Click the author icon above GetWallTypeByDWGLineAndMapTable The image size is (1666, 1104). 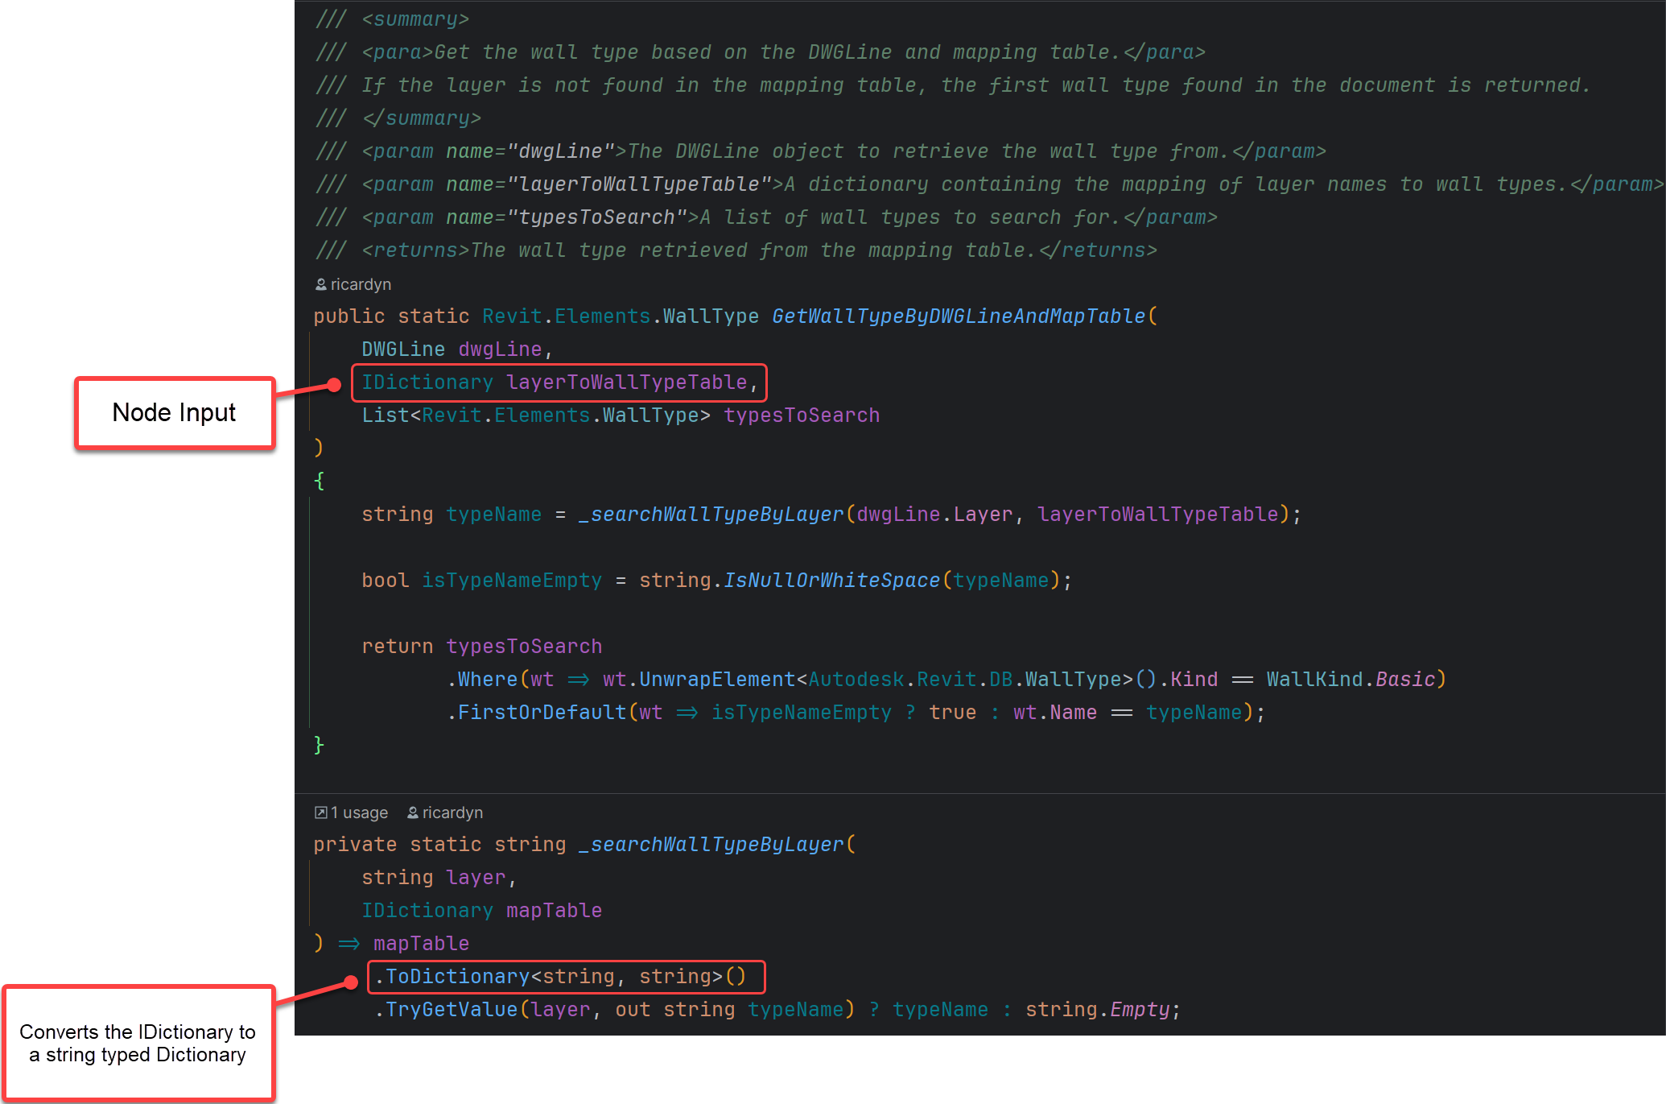point(320,284)
